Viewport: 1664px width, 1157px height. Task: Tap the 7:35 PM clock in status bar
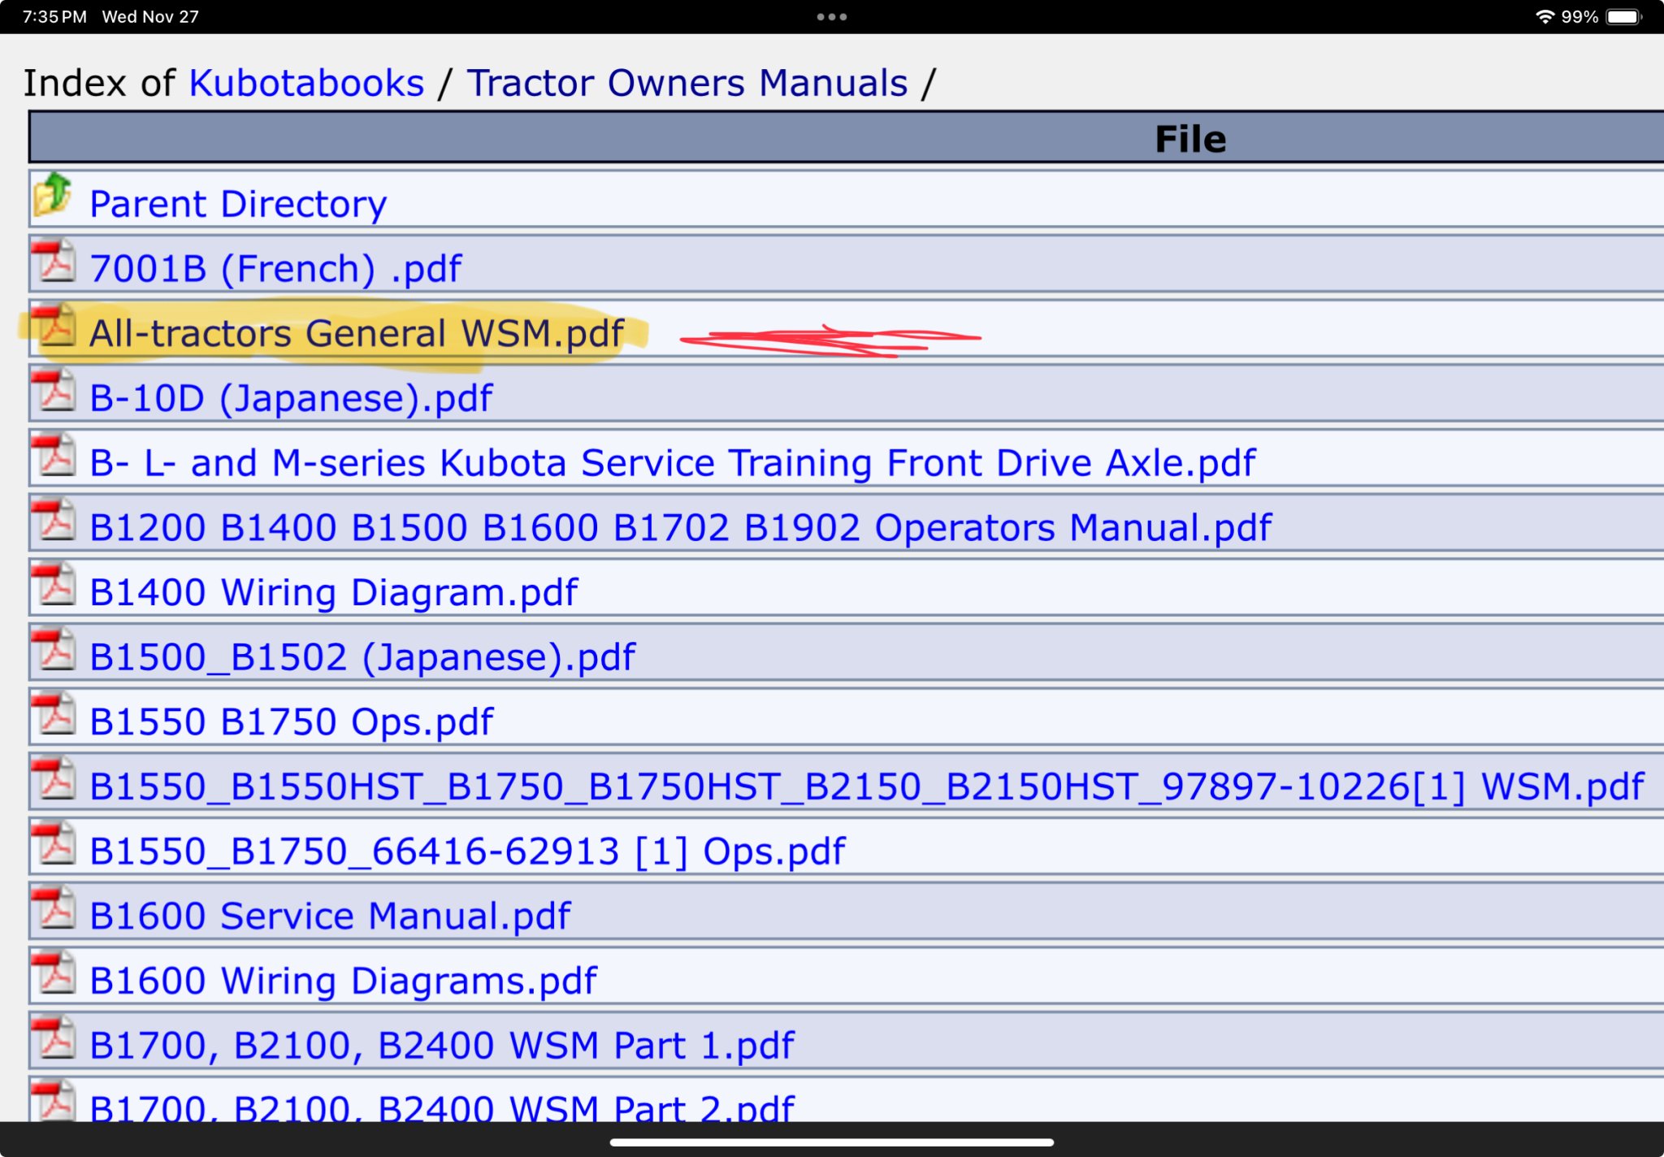coord(55,16)
